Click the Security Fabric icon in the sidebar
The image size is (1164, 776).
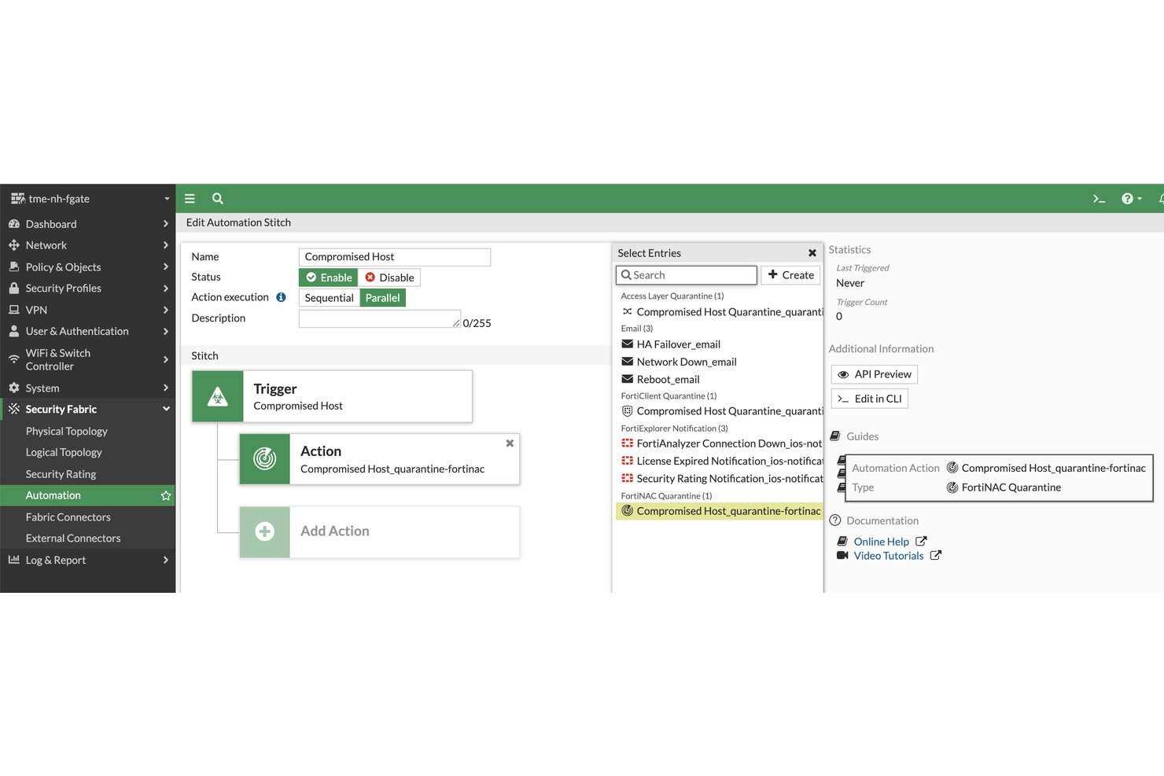14,409
